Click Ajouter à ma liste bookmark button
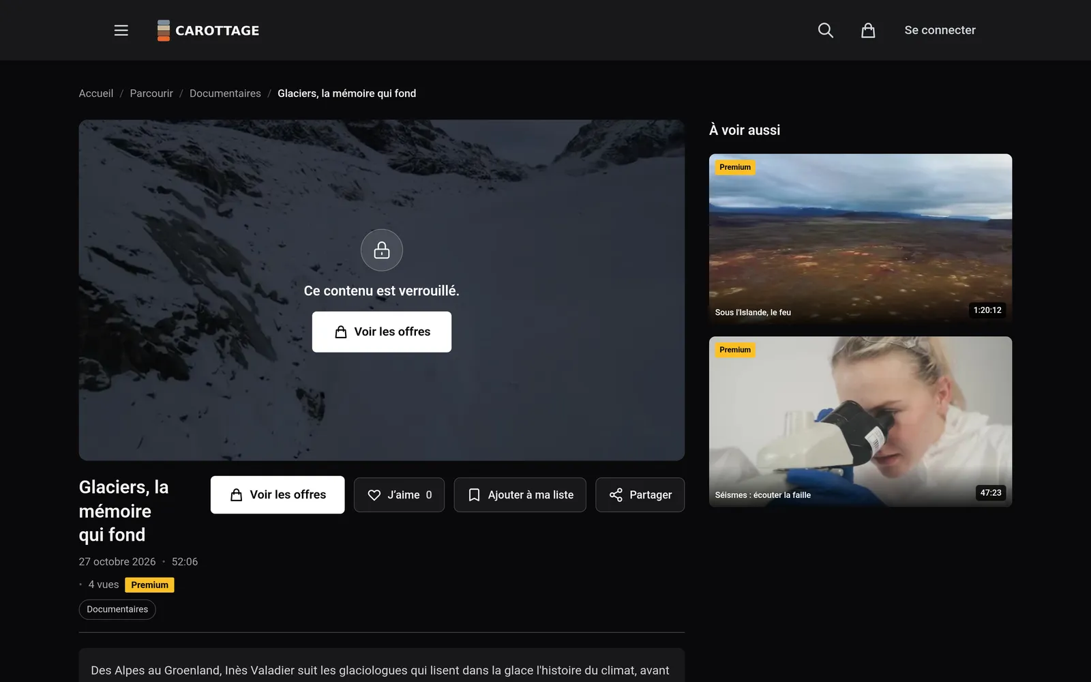 pos(520,495)
